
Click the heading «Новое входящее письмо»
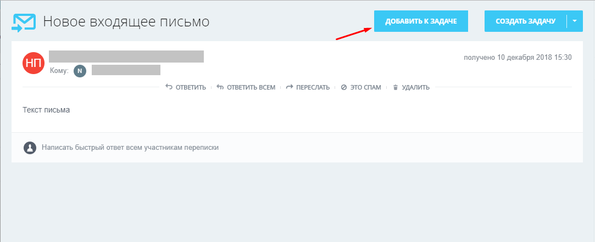[126, 21]
